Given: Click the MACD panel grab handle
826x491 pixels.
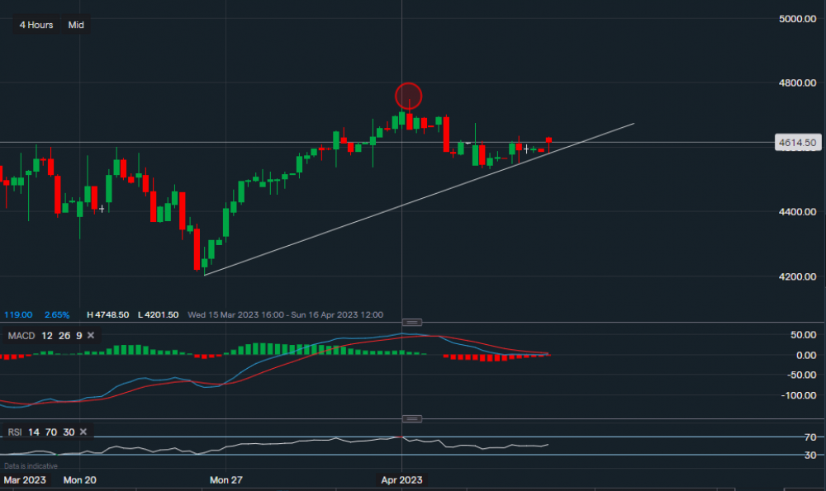Looking at the screenshot, I should 411,323.
